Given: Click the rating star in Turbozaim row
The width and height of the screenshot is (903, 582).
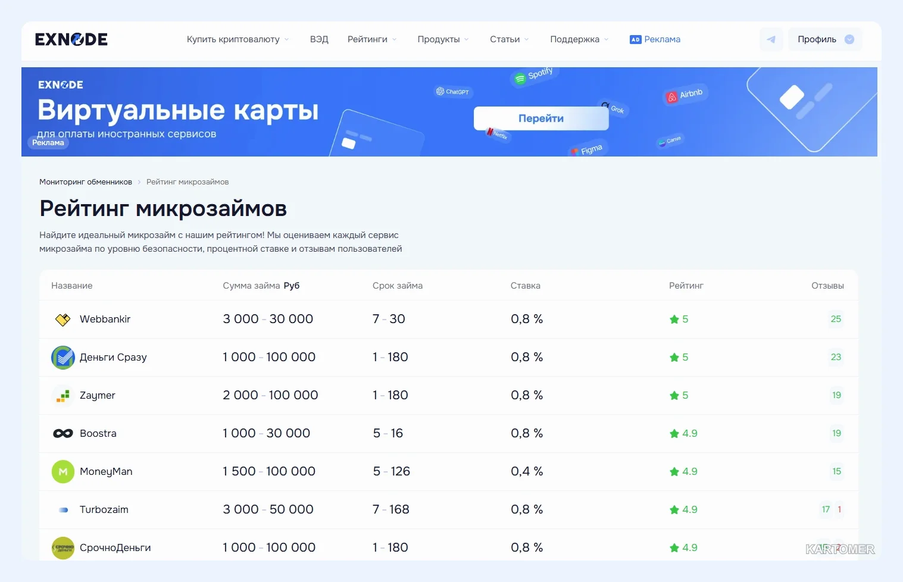Looking at the screenshot, I should coord(674,510).
